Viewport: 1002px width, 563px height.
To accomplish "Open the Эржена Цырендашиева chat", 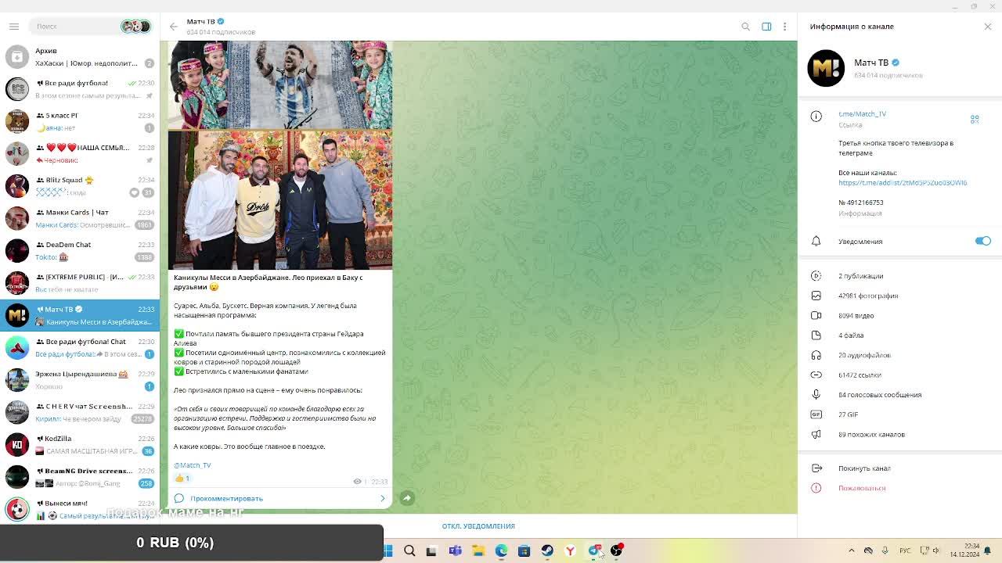I will pos(80,379).
